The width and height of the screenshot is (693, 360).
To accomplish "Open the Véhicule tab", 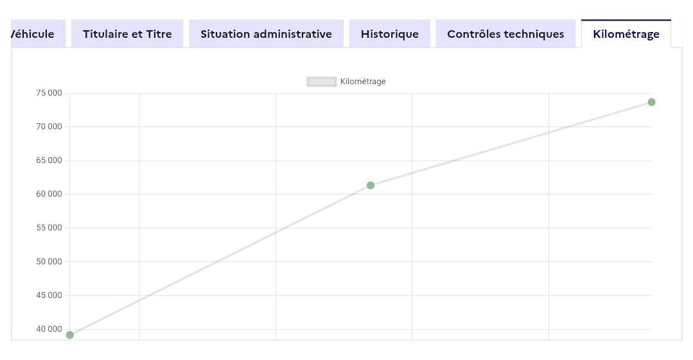I will [35, 34].
